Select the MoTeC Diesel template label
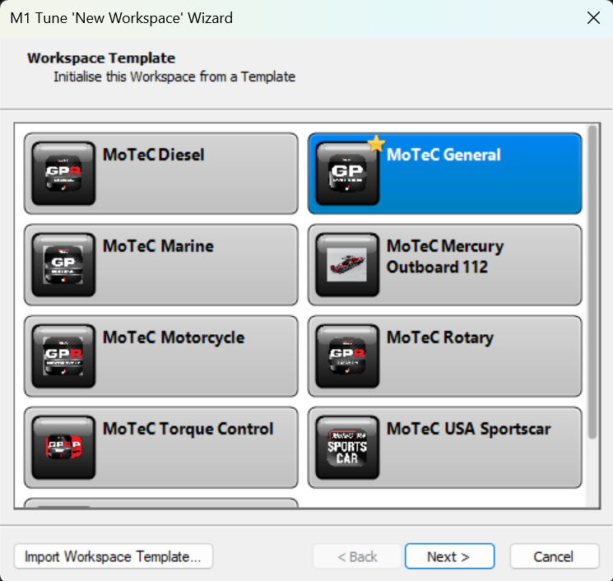The width and height of the screenshot is (613, 581). pos(153,155)
